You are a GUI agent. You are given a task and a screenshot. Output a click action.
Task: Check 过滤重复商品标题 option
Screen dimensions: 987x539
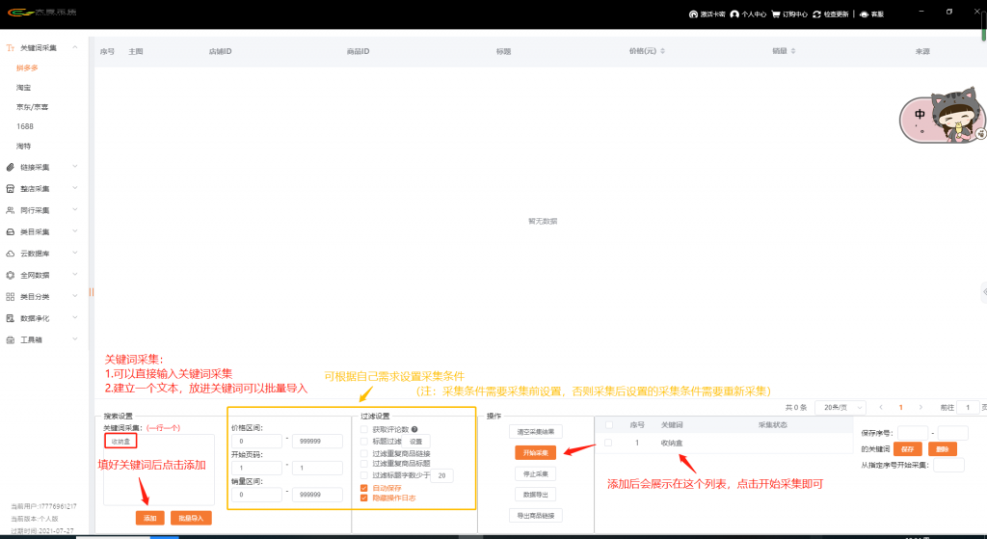tap(363, 464)
